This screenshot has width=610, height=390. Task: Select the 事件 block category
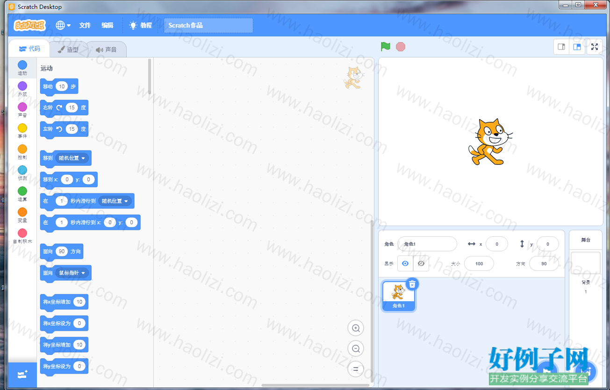click(22, 131)
